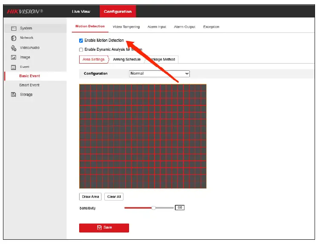The height and width of the screenshot is (244, 318).
Task: Open the Storage menu text
Action: (26, 94)
